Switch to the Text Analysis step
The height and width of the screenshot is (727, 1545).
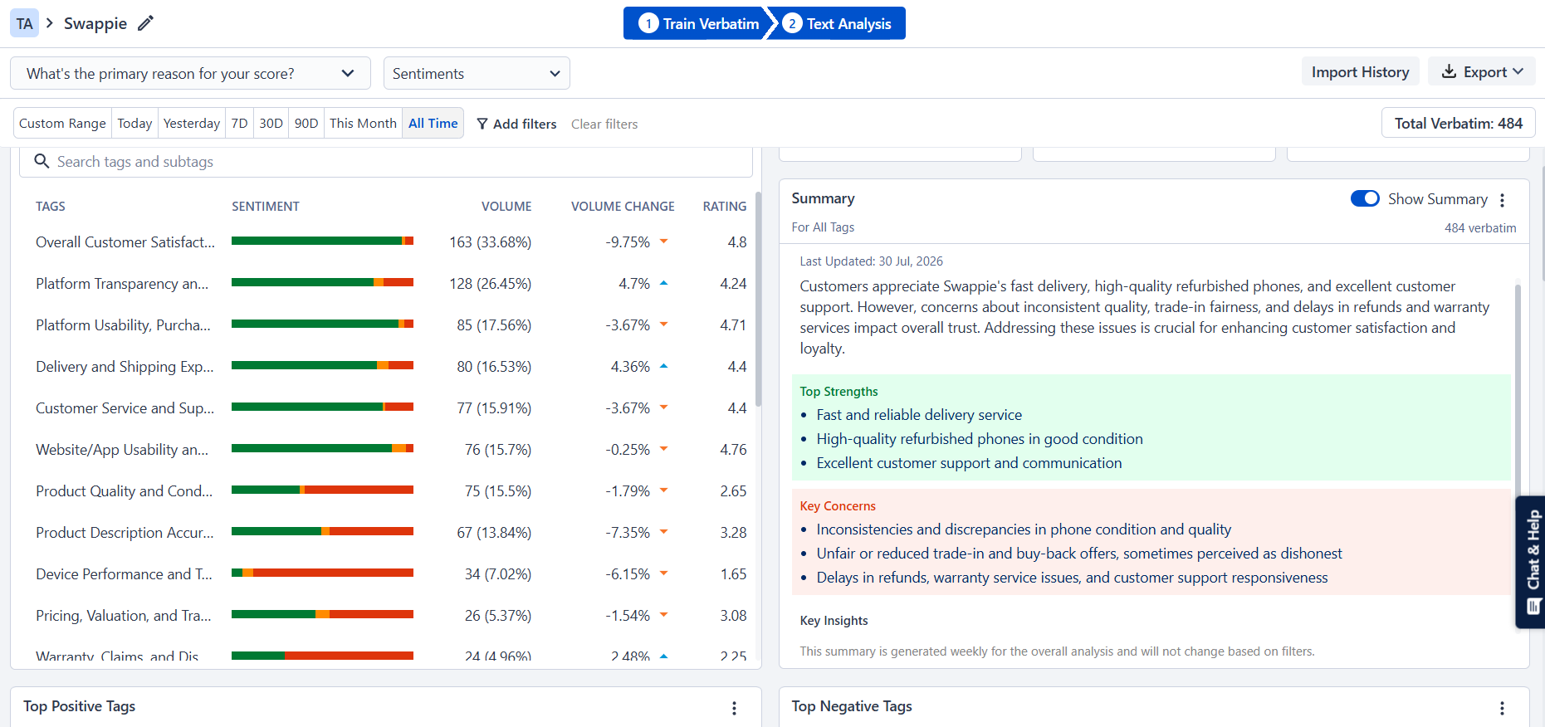click(x=839, y=23)
